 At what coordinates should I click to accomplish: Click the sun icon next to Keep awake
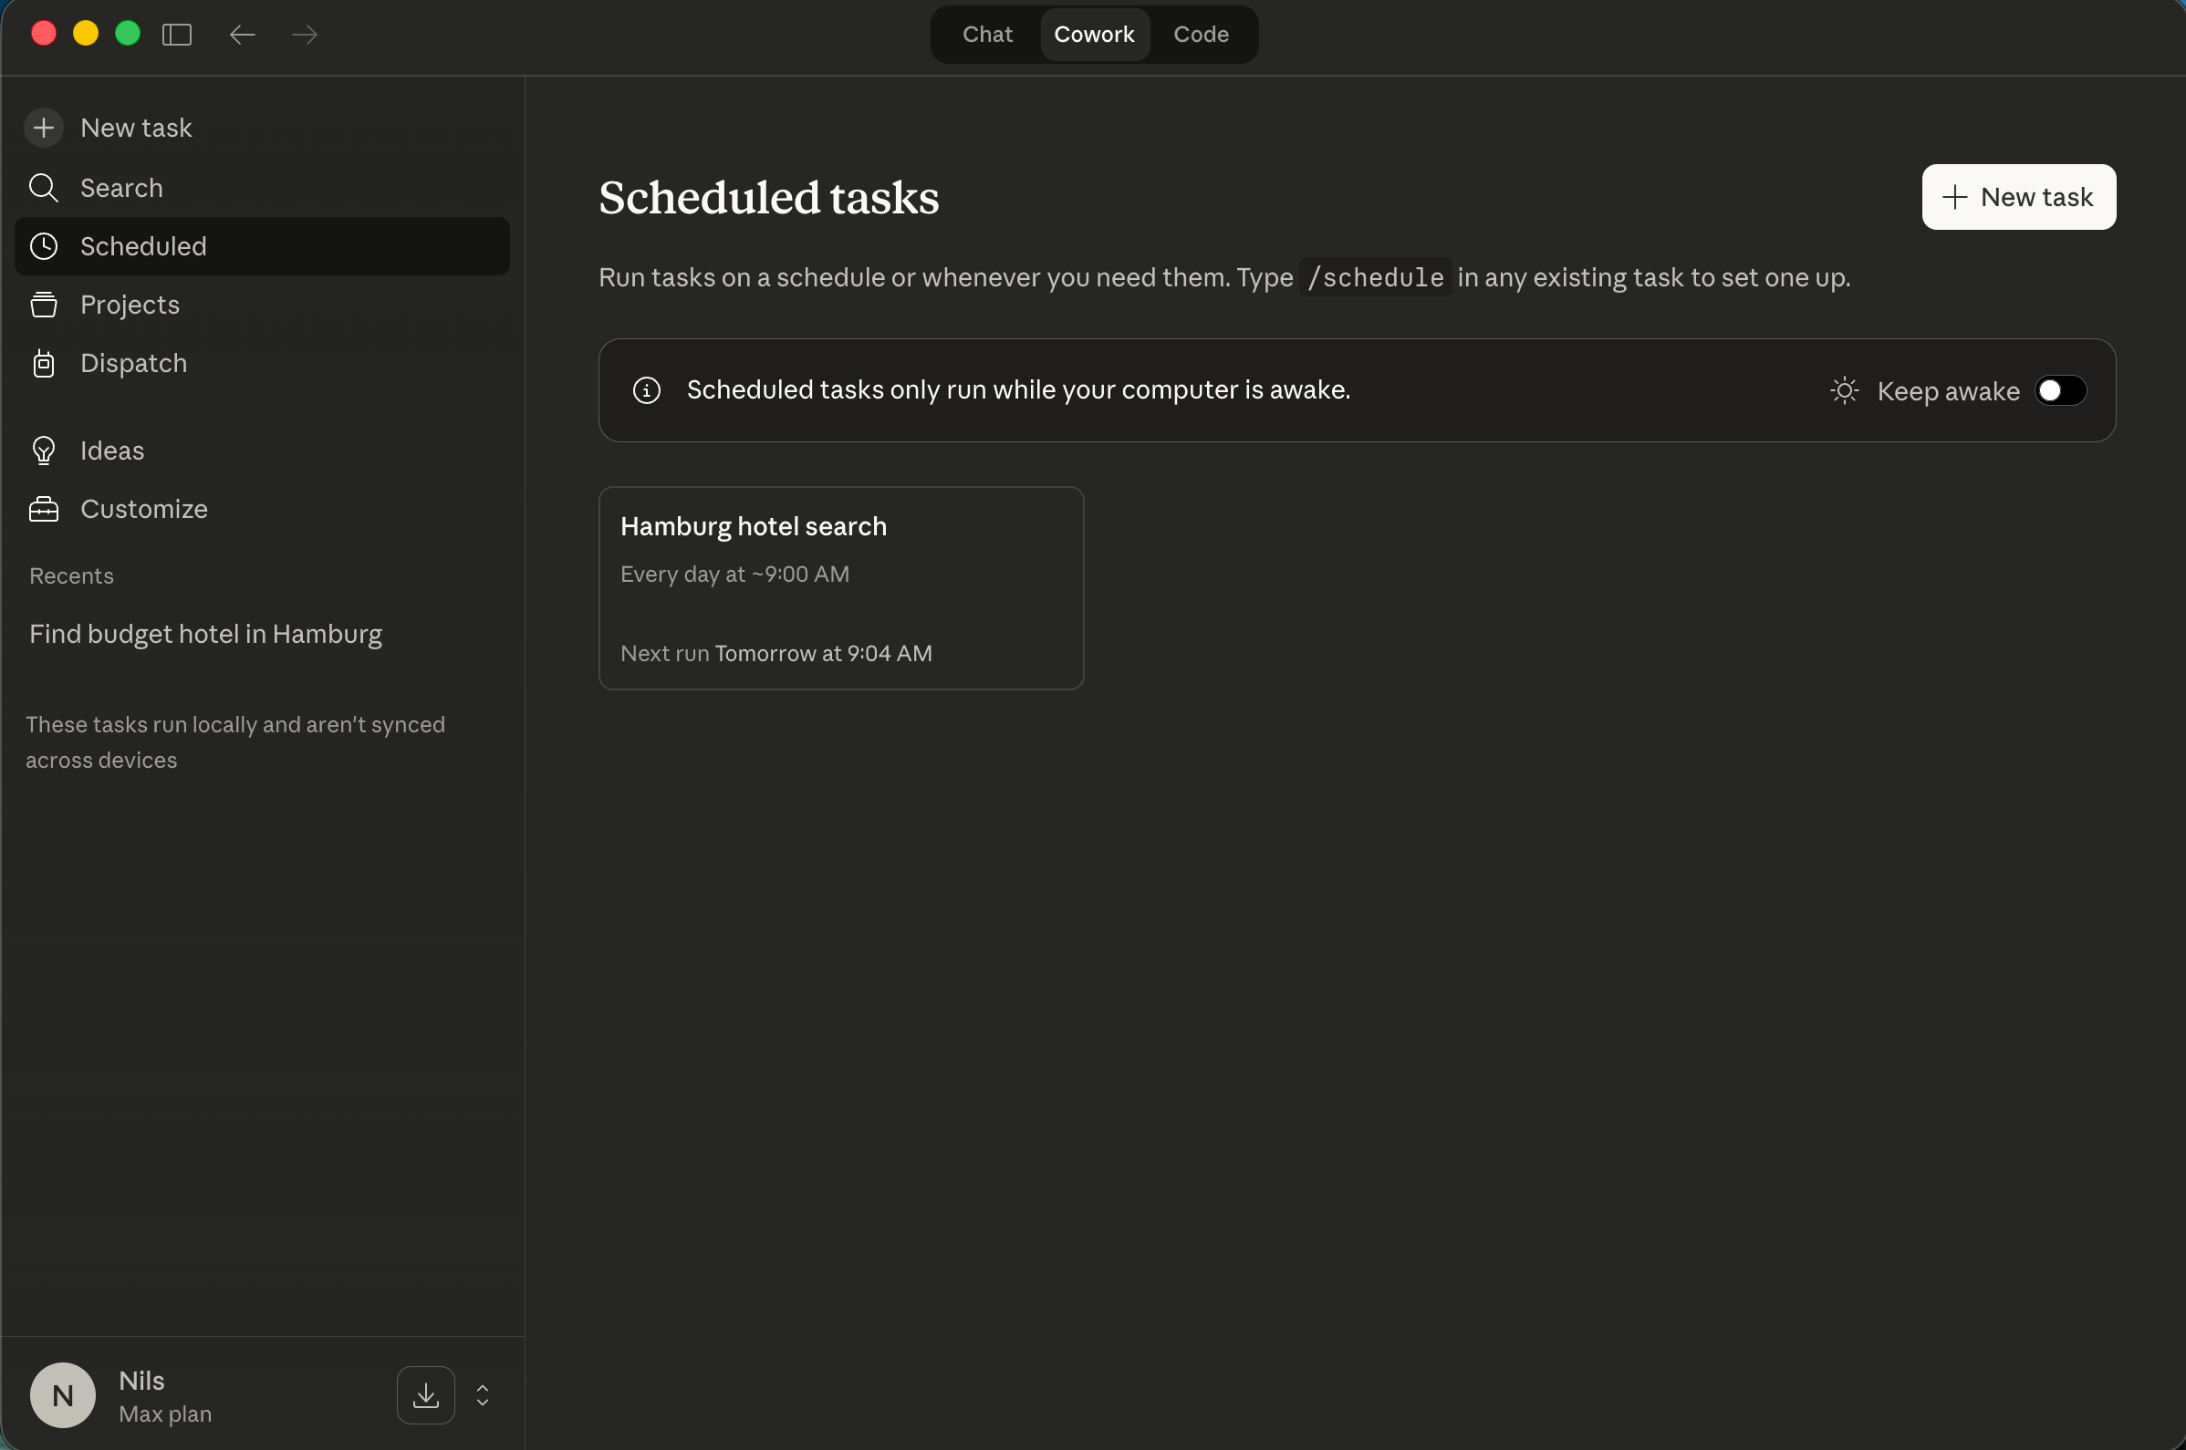(1844, 390)
